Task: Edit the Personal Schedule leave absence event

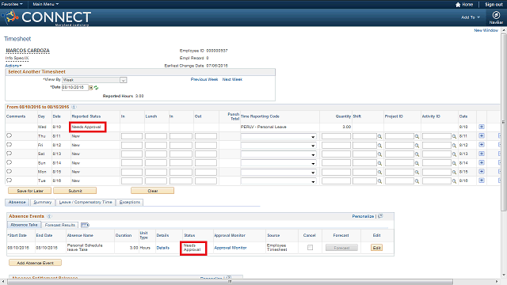Action: (x=377, y=248)
